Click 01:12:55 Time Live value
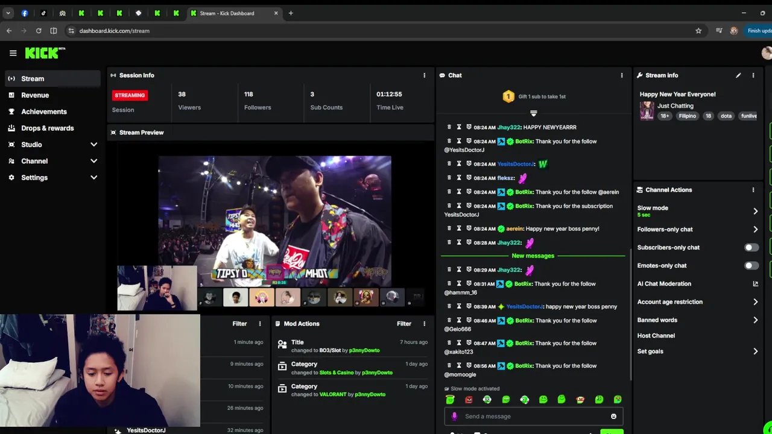The image size is (772, 434). coord(389,94)
